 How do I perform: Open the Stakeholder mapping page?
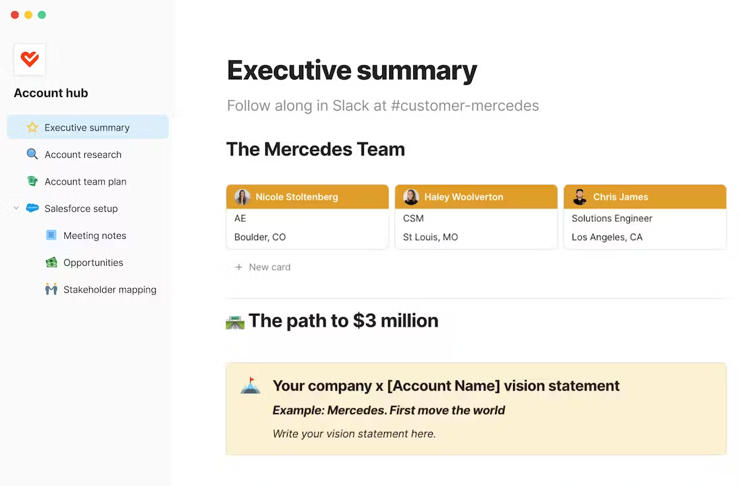coord(109,290)
